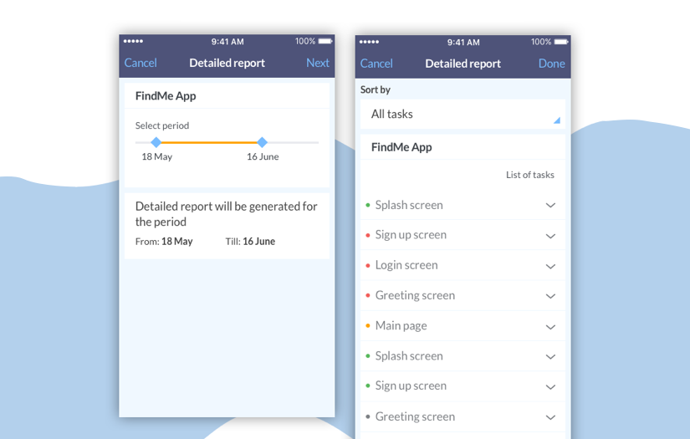Expand the Login screen task chevron

[550, 266]
